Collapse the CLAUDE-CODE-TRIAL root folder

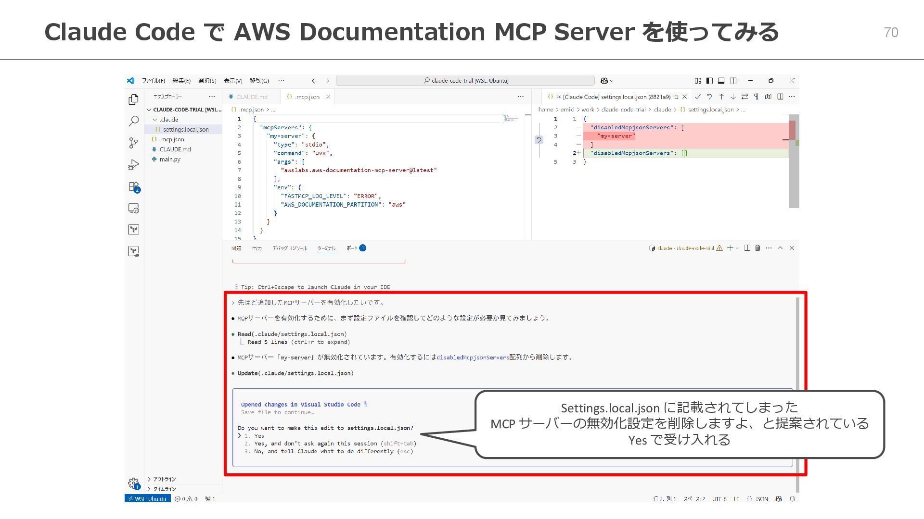pyautogui.click(x=149, y=110)
